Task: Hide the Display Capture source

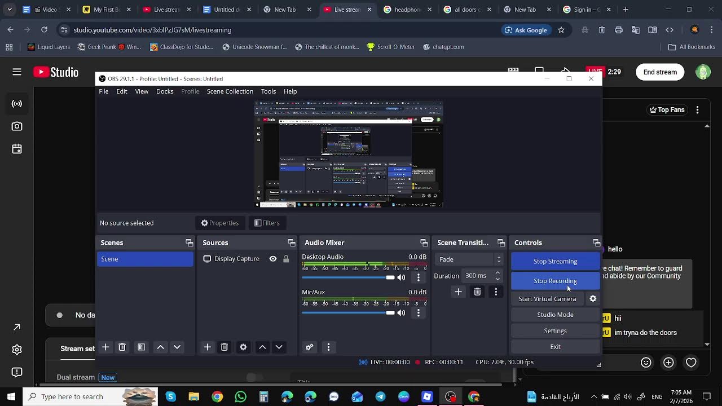Action: [273, 259]
